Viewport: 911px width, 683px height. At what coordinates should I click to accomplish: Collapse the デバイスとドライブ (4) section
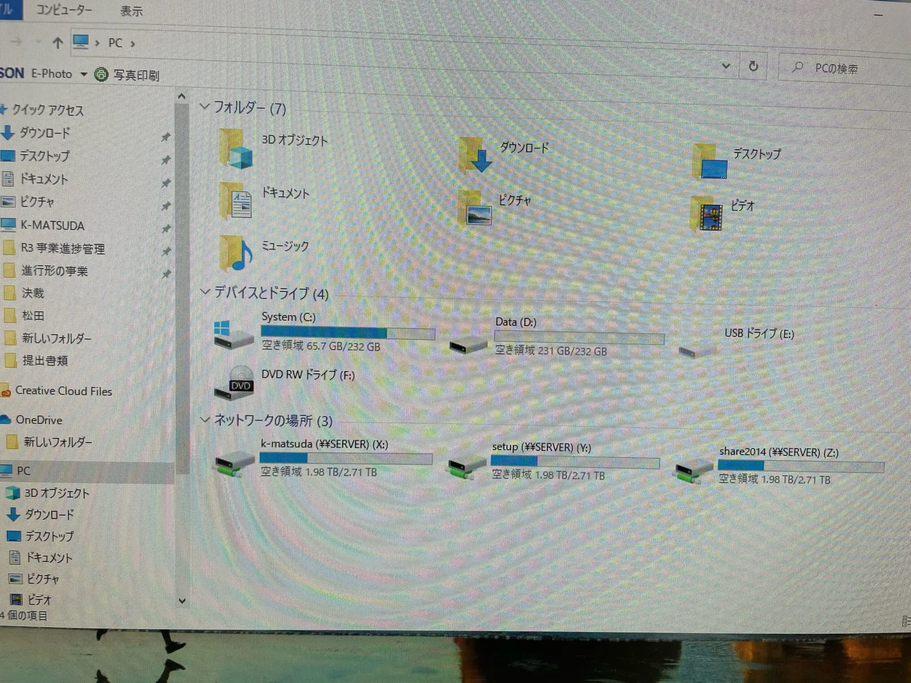(x=205, y=292)
